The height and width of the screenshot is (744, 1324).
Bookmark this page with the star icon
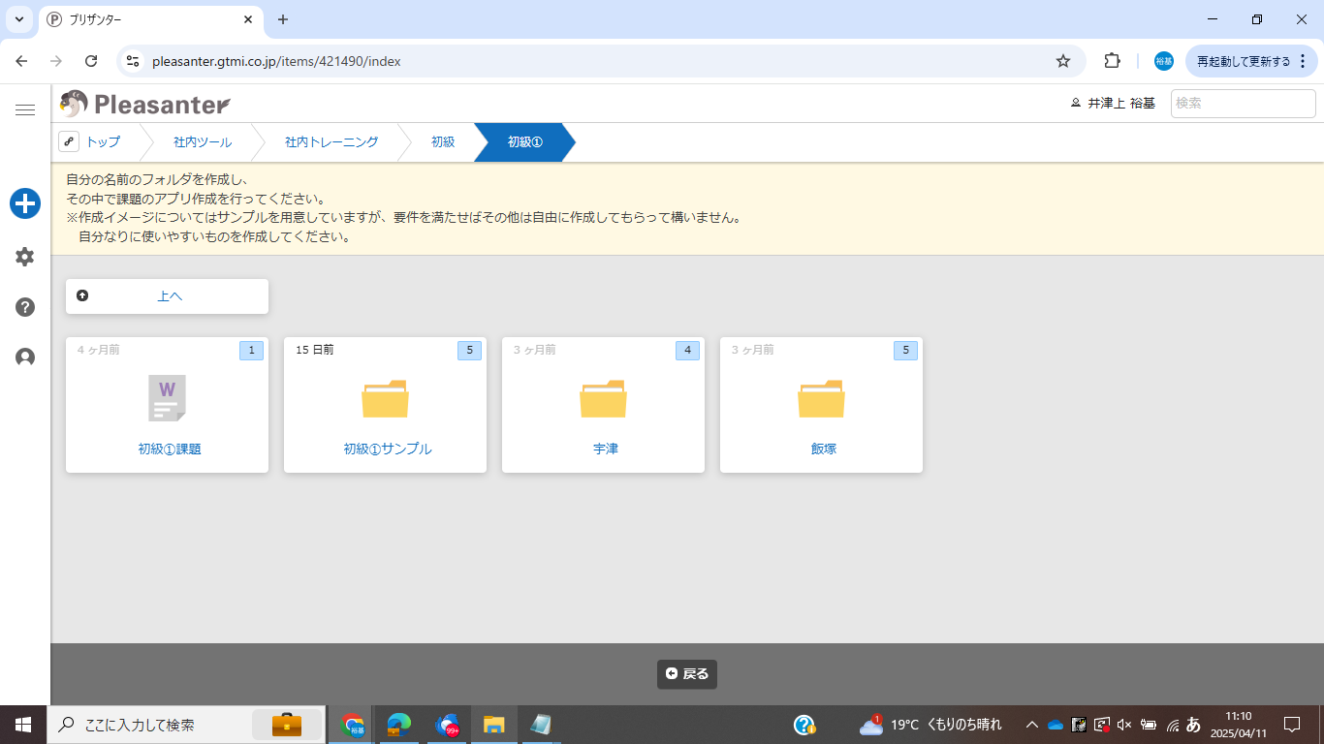pyautogui.click(x=1063, y=61)
